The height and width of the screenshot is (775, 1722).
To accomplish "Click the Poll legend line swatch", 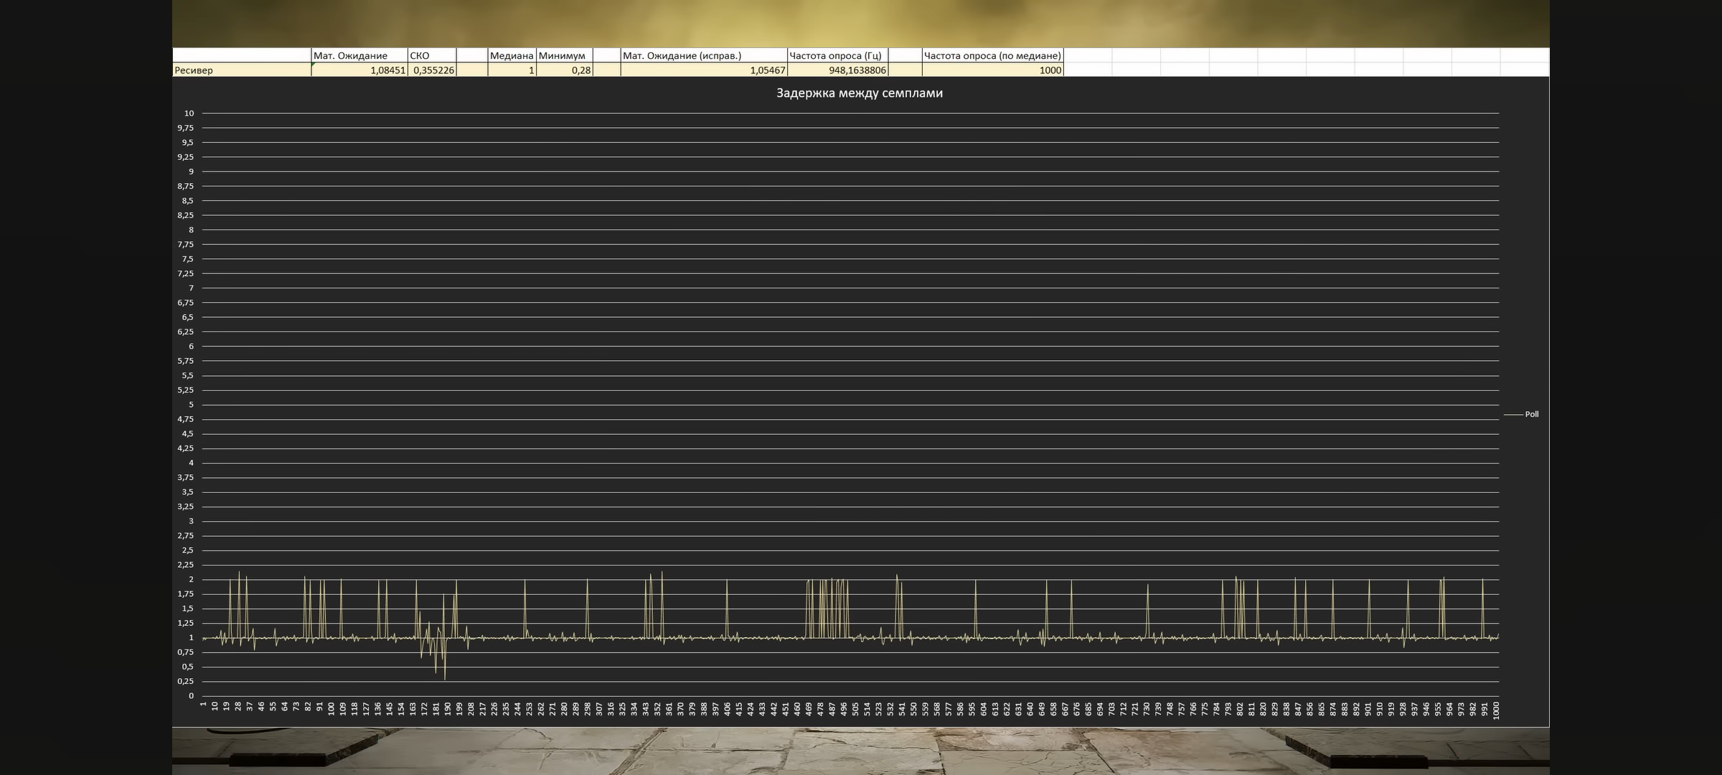I will 1512,415.
